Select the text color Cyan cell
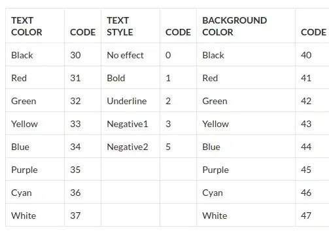Image resolution: width=329 pixels, height=247 pixels. pyautogui.click(x=35, y=192)
